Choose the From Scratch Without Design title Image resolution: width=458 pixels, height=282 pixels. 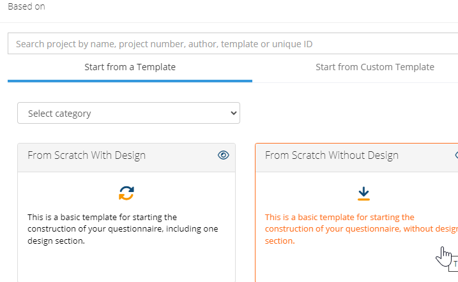coord(332,155)
